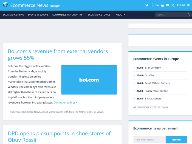This screenshot has height=144, width=192.
Task: Select the 'Ecommerce news per e-mail' heading
Action: click(155, 128)
